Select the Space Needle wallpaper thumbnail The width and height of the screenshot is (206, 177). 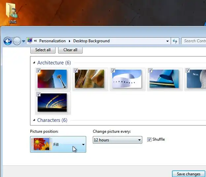coord(52,79)
